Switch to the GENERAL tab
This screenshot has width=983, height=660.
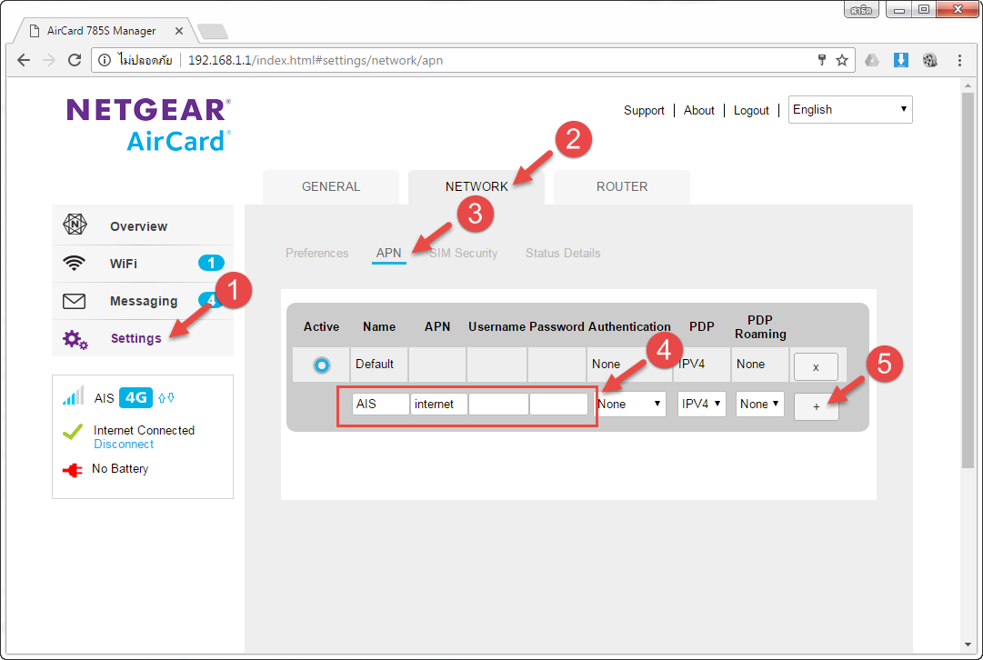[x=331, y=186]
